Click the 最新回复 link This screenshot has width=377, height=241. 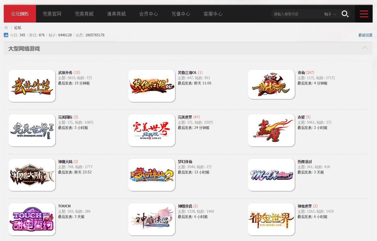(x=365, y=35)
